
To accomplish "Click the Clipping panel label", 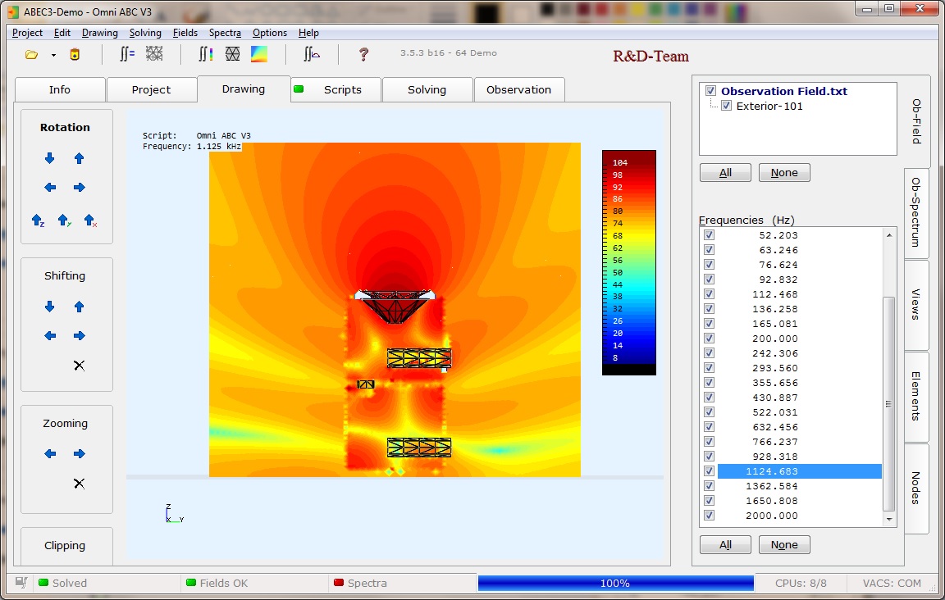I will tap(65, 546).
